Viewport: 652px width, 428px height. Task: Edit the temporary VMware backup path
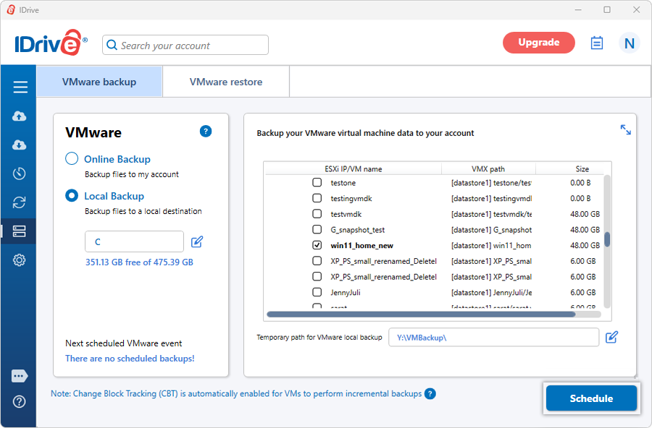point(611,337)
